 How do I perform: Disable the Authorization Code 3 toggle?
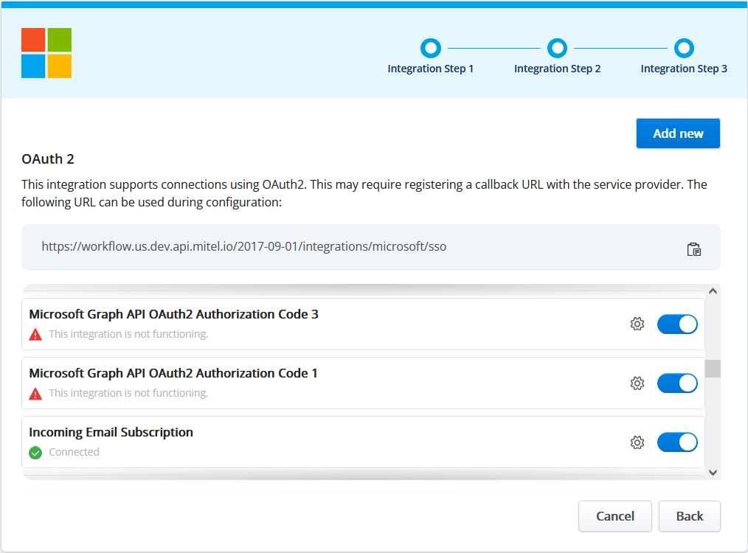[x=677, y=324]
